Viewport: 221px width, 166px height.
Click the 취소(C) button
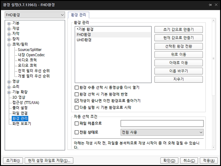189,161
